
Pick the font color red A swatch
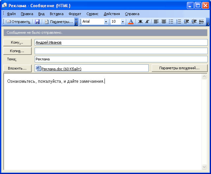pos(131,22)
